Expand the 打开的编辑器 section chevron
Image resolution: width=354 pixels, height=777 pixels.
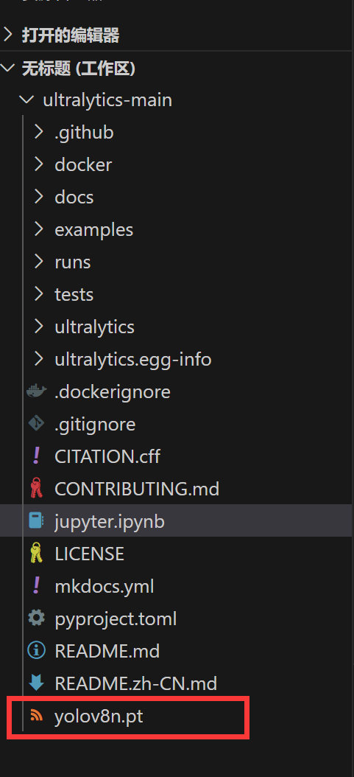(7, 35)
